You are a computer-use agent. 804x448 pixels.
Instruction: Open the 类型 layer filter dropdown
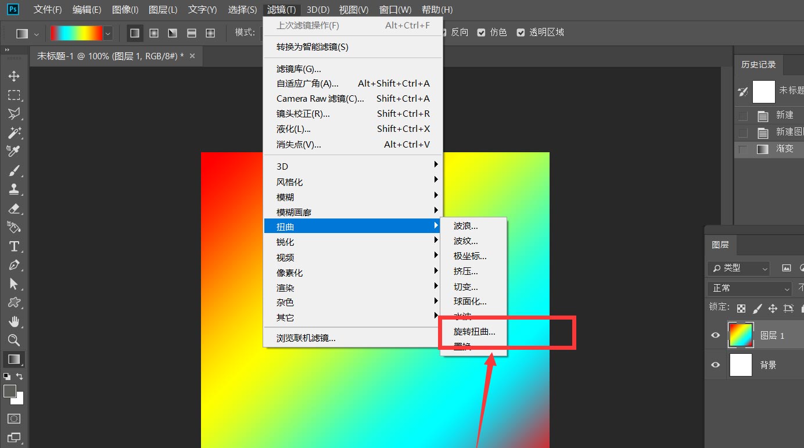click(739, 268)
